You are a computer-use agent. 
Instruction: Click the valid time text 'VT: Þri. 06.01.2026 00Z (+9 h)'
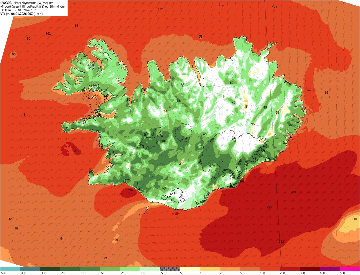pyautogui.click(x=21, y=14)
